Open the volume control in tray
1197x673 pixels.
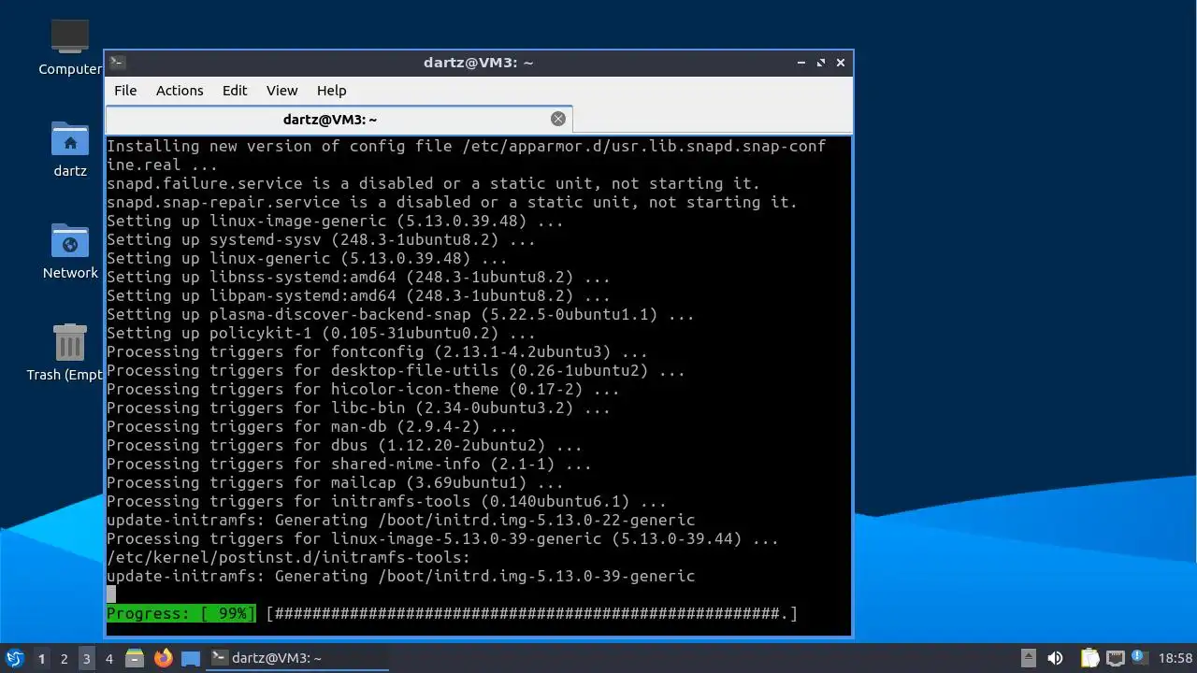pos(1055,658)
